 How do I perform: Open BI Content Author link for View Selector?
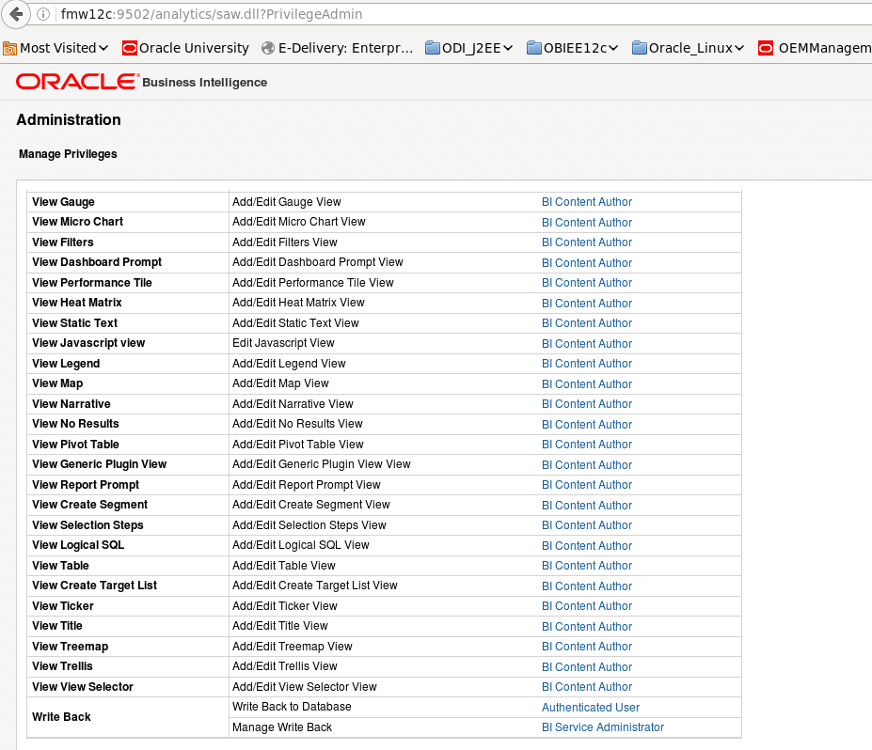tap(587, 687)
